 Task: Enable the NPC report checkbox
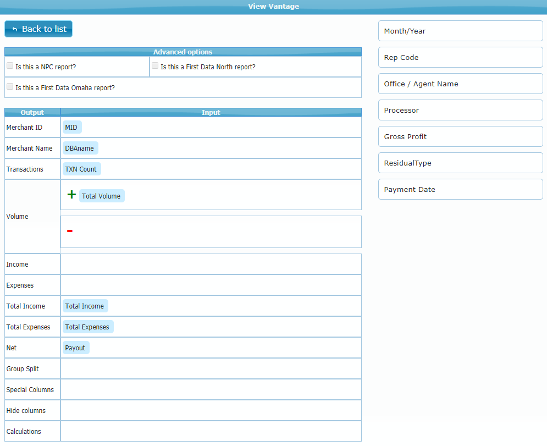pyautogui.click(x=10, y=66)
